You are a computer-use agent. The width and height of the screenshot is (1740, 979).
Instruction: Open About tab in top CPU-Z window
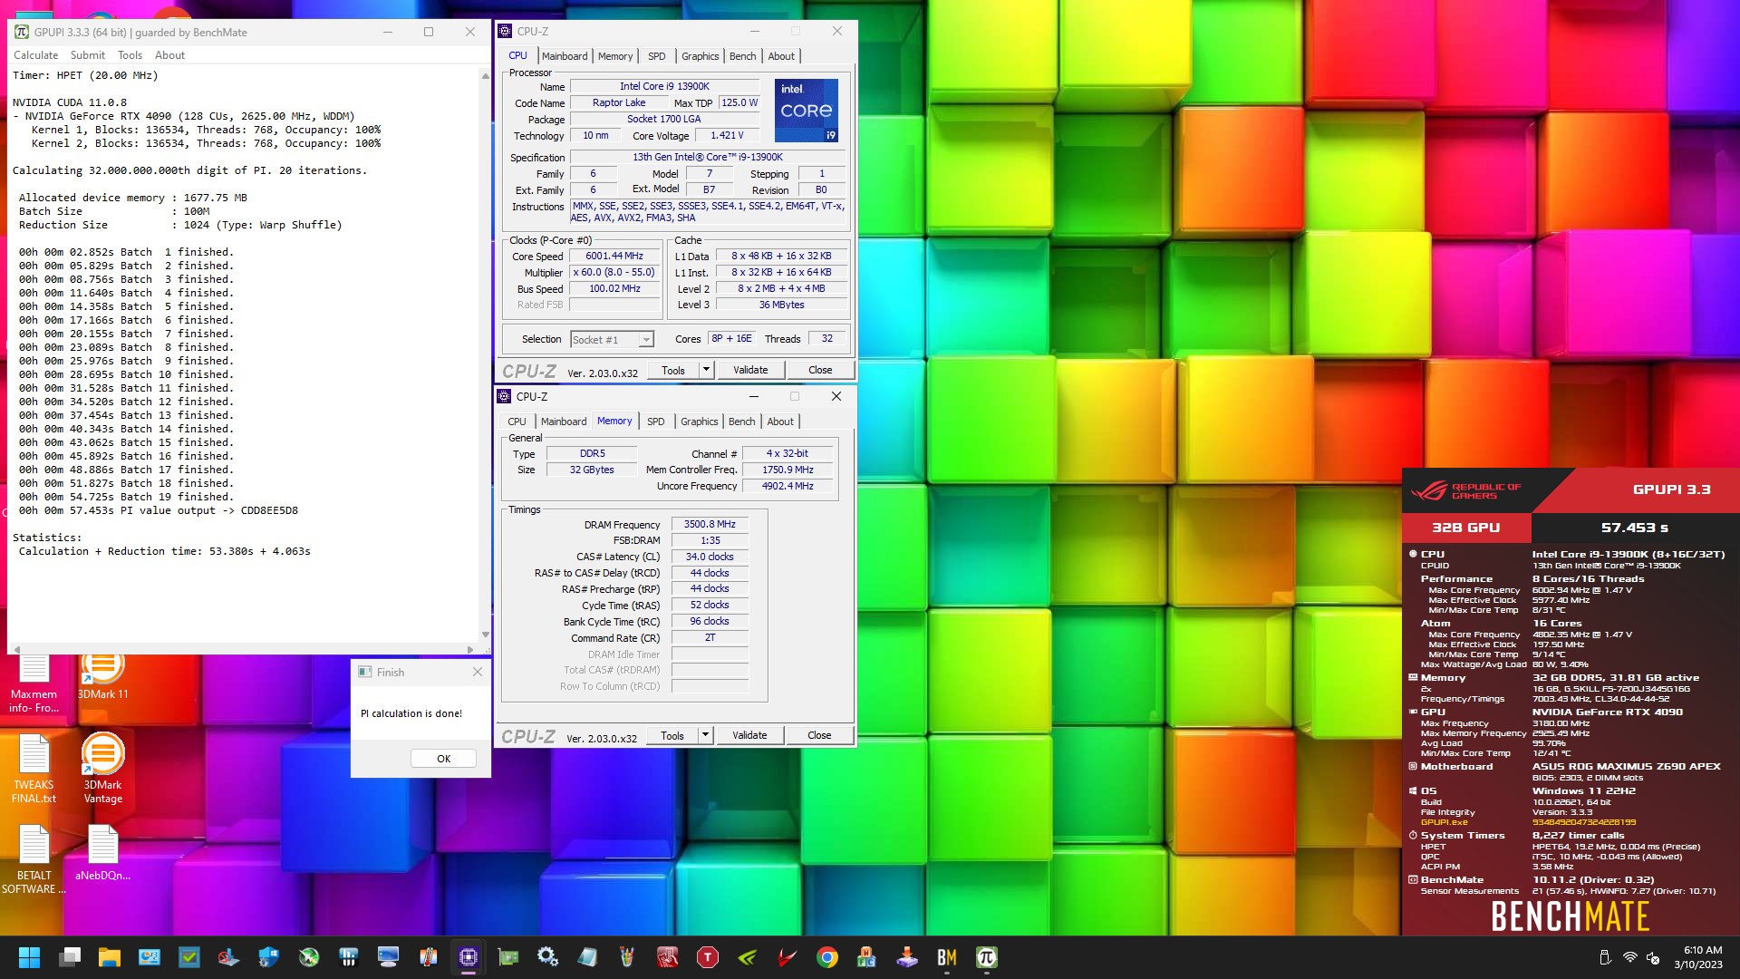[x=781, y=56]
